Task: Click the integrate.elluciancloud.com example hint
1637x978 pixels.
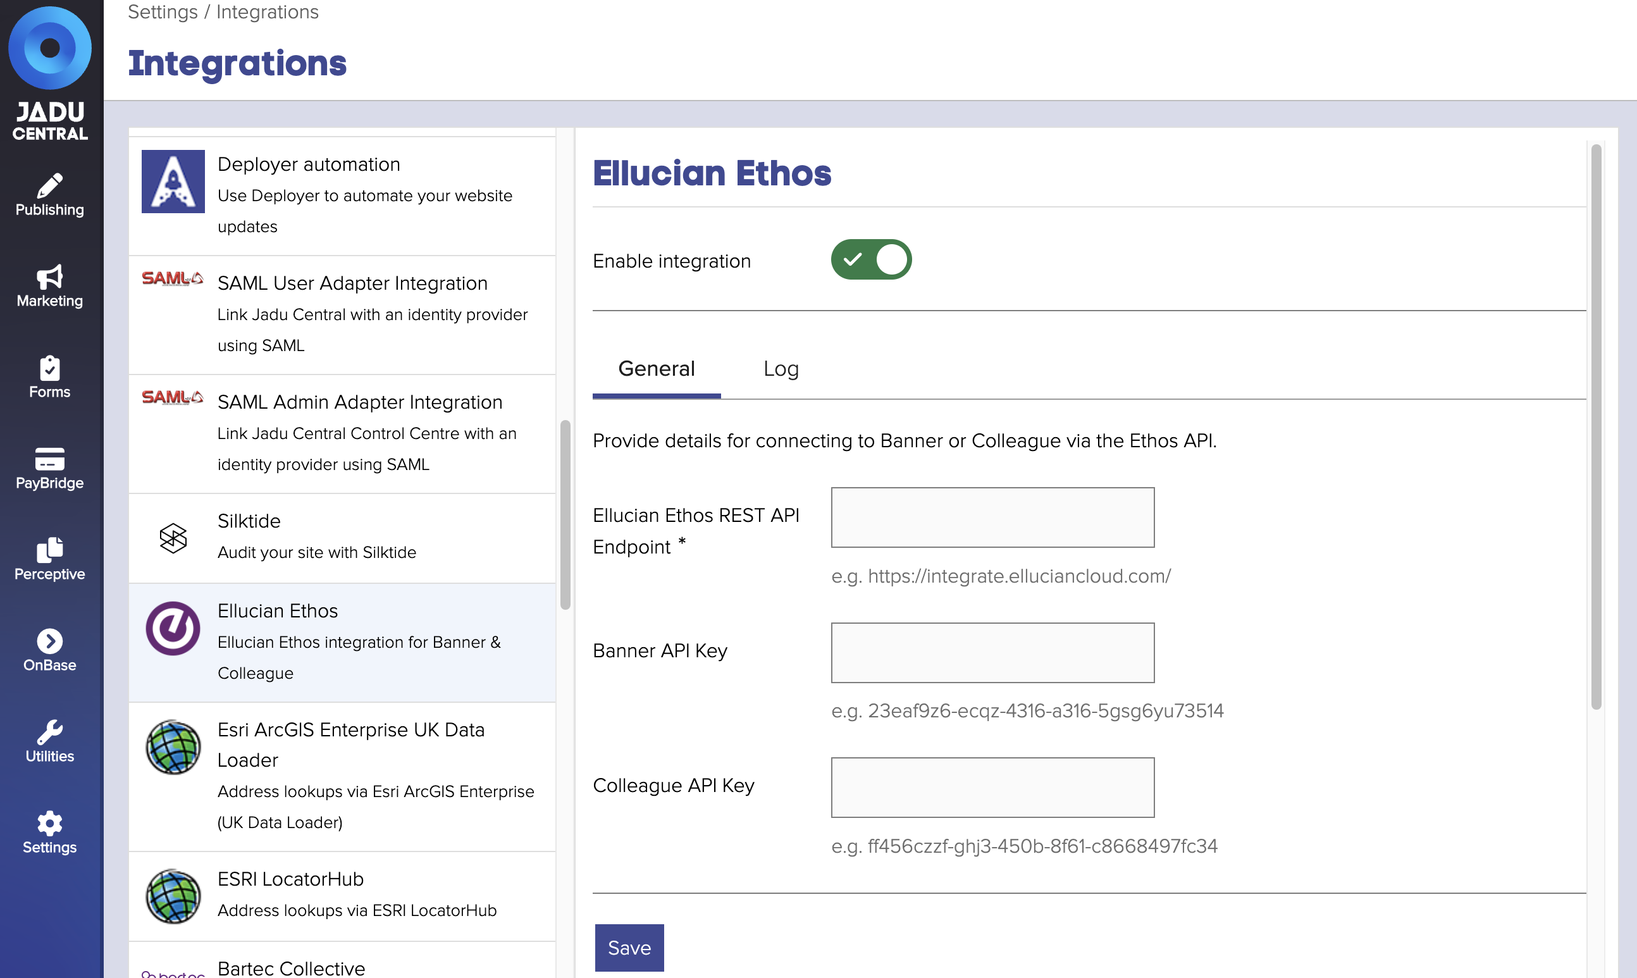Action: tap(1001, 576)
